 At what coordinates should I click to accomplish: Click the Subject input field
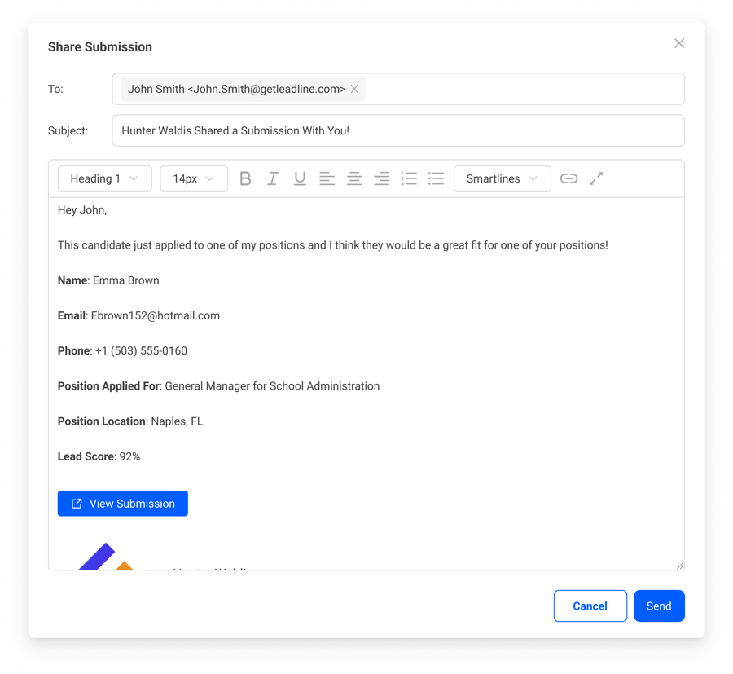(x=397, y=130)
